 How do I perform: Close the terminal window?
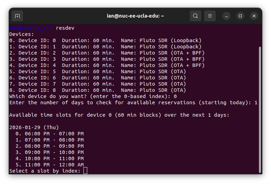click(254, 16)
